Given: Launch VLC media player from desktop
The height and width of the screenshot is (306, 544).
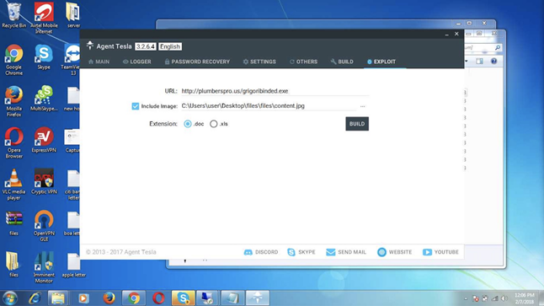Looking at the screenshot, I should click(x=13, y=185).
